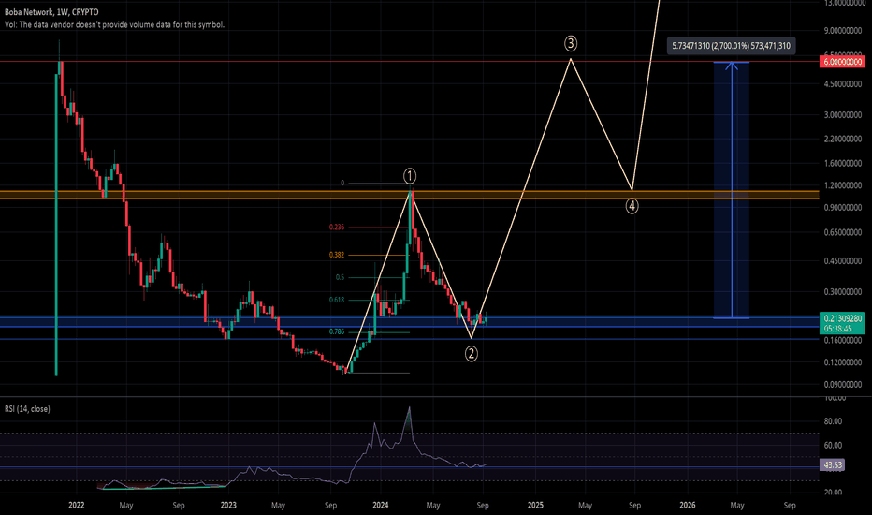This screenshot has width=872, height=515.
Task: Select the red 6.00000000 price label
Action: (x=842, y=62)
